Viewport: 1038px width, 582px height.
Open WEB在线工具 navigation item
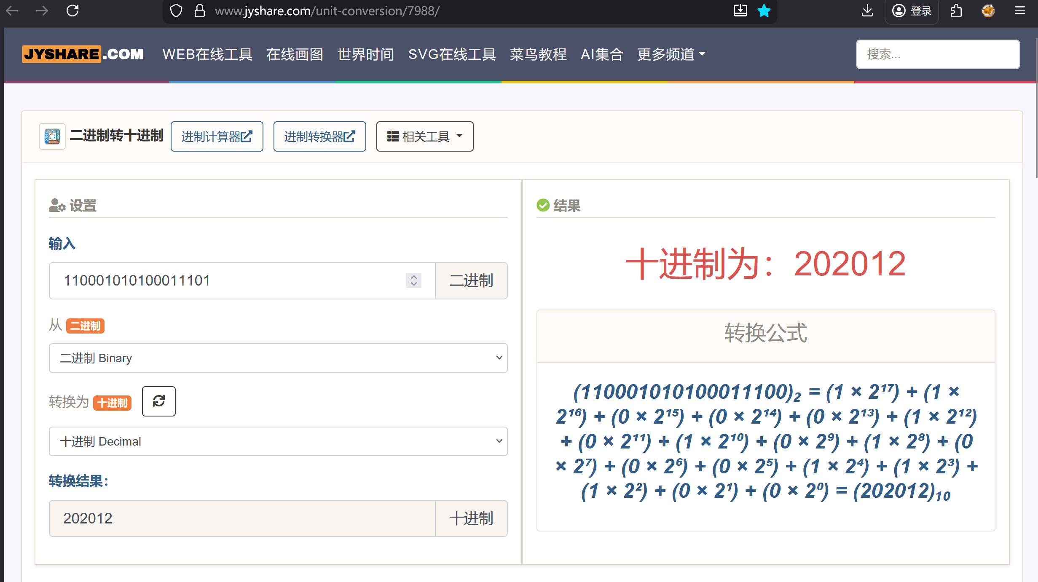[x=208, y=54]
